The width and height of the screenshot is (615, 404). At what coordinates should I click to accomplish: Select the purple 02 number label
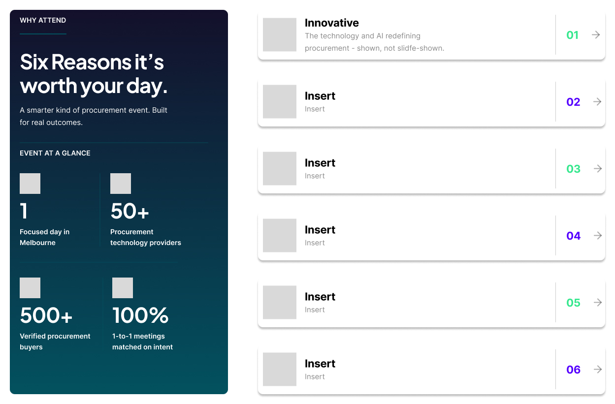[x=573, y=102]
